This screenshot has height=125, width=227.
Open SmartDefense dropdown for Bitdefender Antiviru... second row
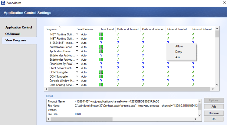pyautogui.click(x=77, y=59)
